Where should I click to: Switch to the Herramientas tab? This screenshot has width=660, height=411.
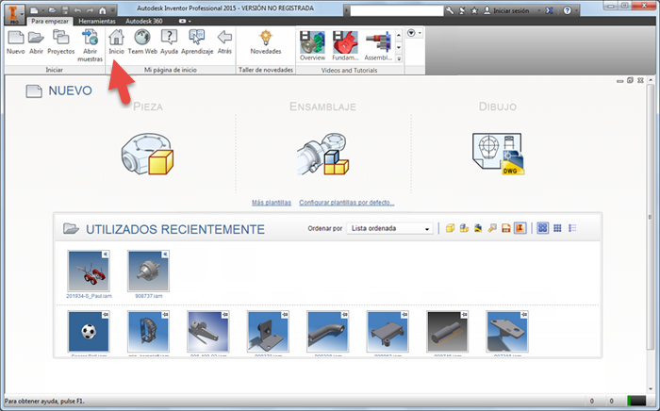coord(97,21)
